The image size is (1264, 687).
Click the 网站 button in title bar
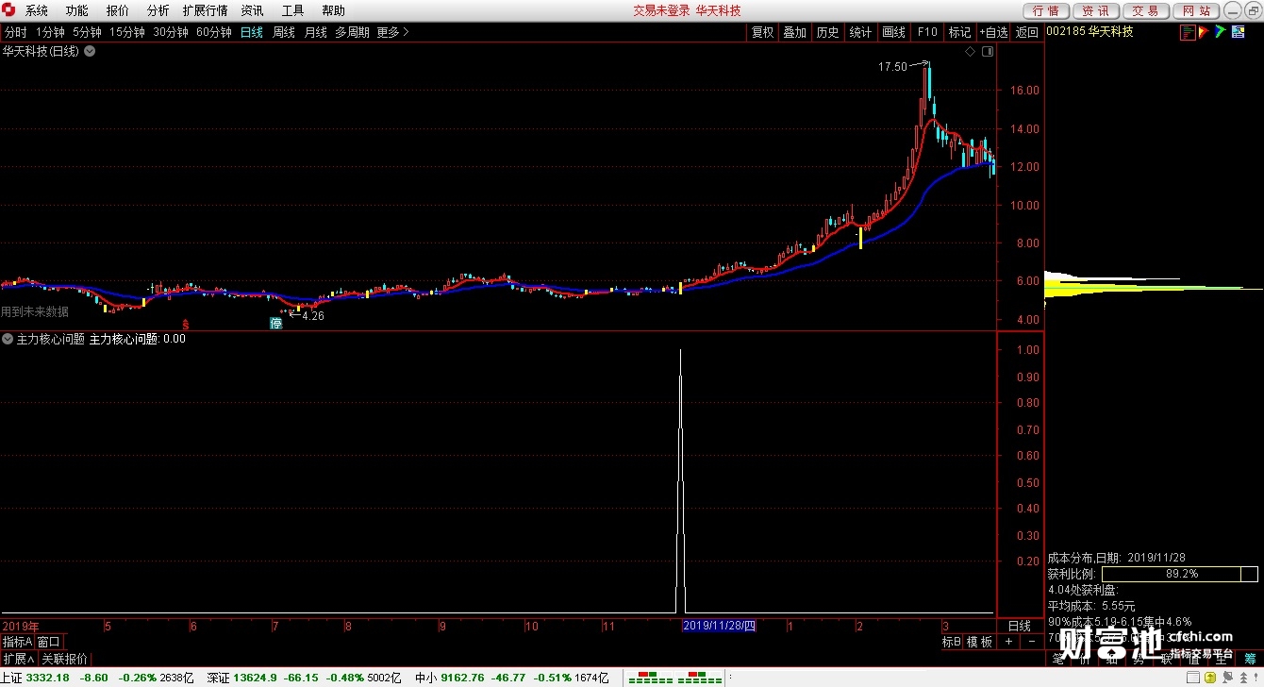[1195, 10]
